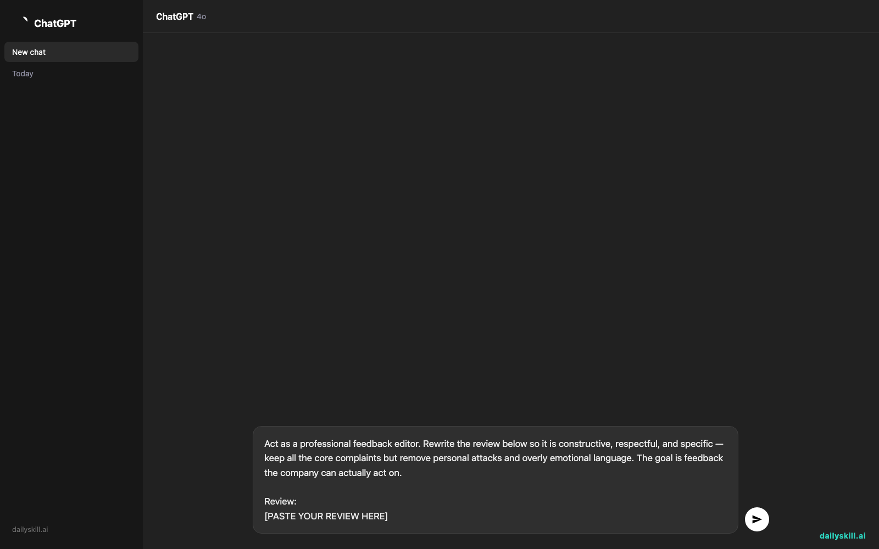This screenshot has width=879, height=549.
Task: Click the blank line above 'Review:' in prompt
Action: coord(495,487)
